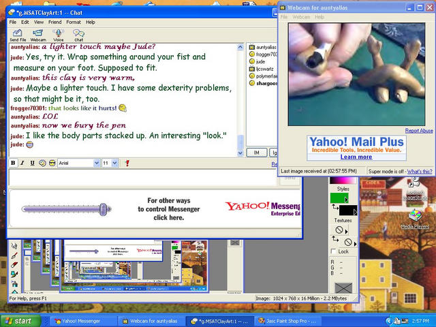The image size is (436, 327).
Task: Select user jude in the chat list
Action: coord(260,61)
